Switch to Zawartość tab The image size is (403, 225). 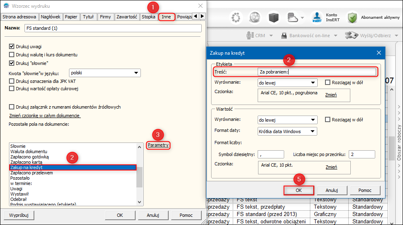click(127, 17)
